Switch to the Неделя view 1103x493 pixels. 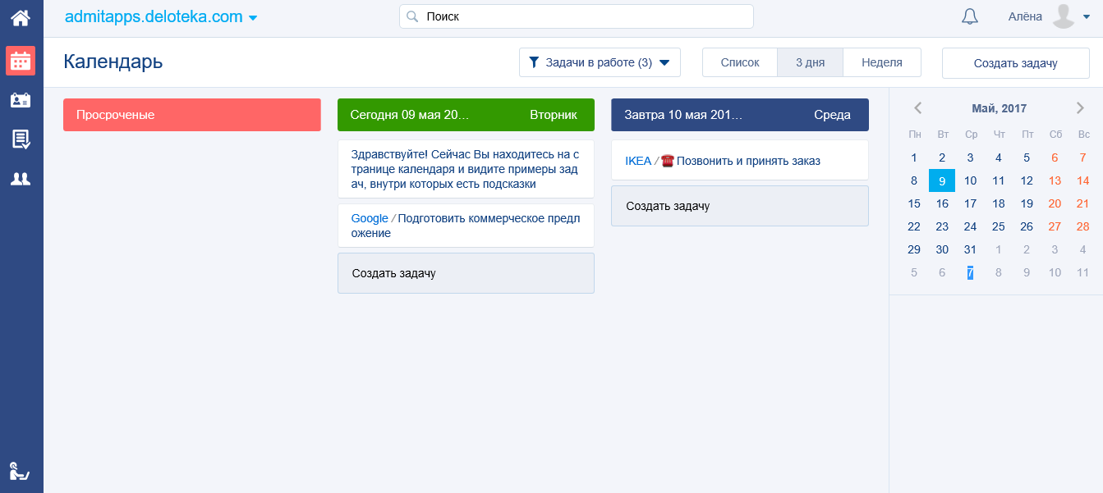882,62
